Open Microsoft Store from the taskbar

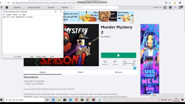[65, 100]
